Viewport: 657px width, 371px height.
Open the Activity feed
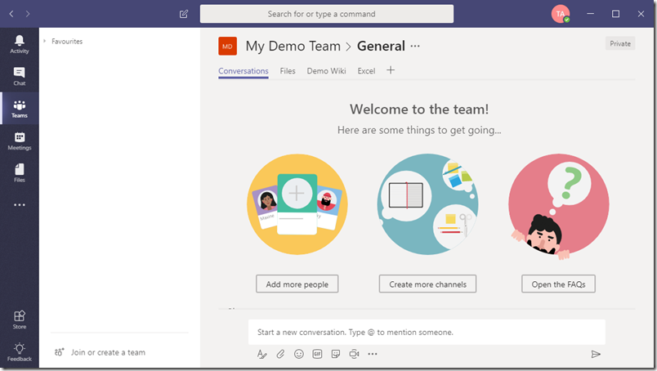tap(20, 44)
